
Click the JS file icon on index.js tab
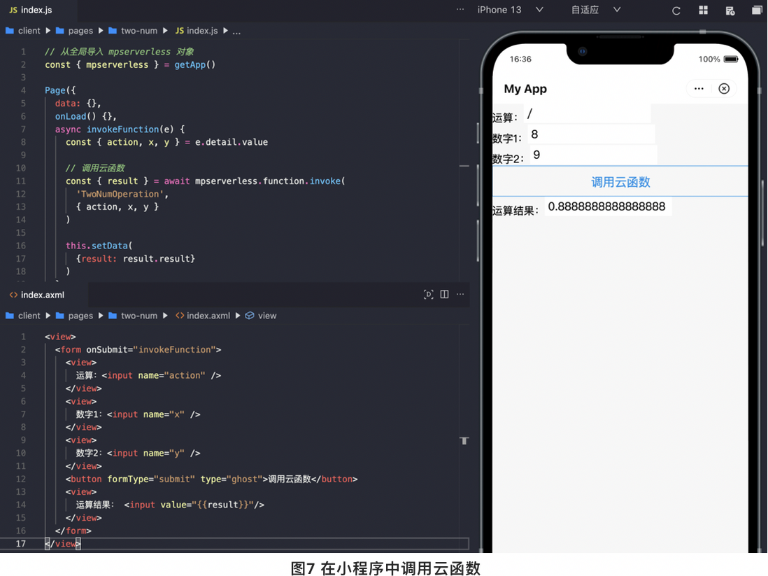[13, 10]
